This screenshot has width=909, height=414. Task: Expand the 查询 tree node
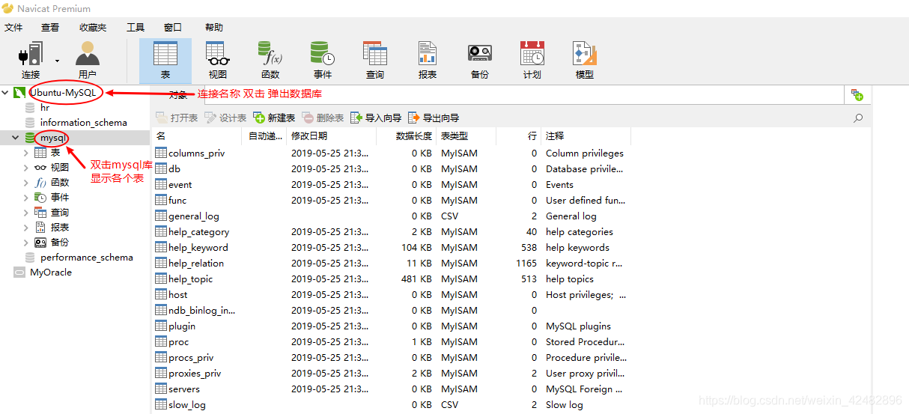26,213
